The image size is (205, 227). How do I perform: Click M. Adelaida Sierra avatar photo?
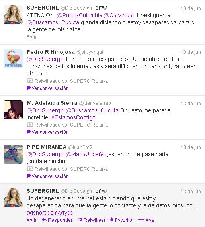[x=13, y=110]
